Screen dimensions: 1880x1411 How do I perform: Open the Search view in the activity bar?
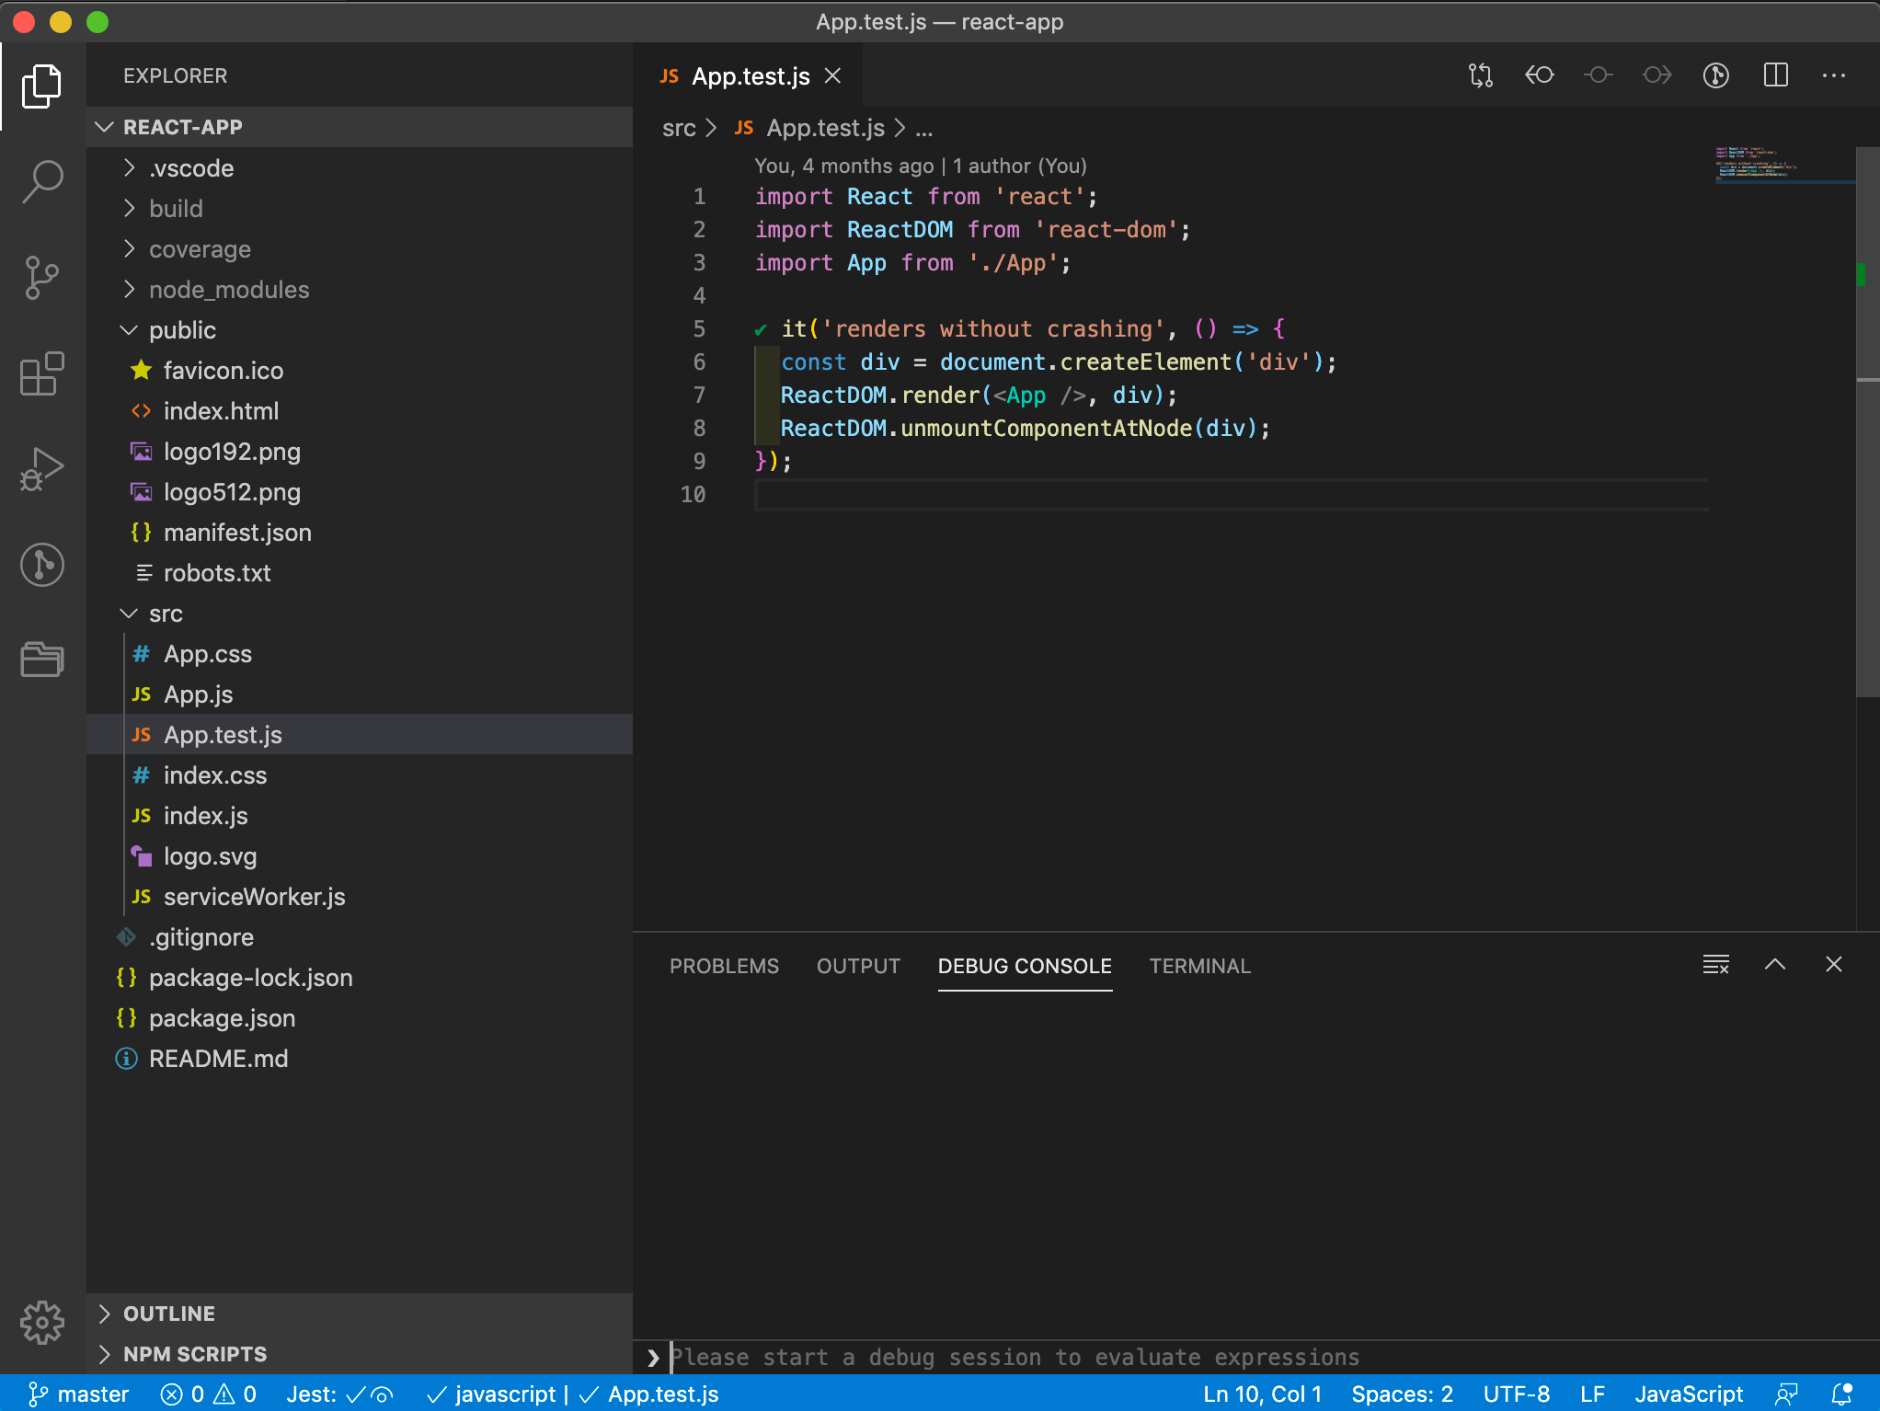coord(41,182)
